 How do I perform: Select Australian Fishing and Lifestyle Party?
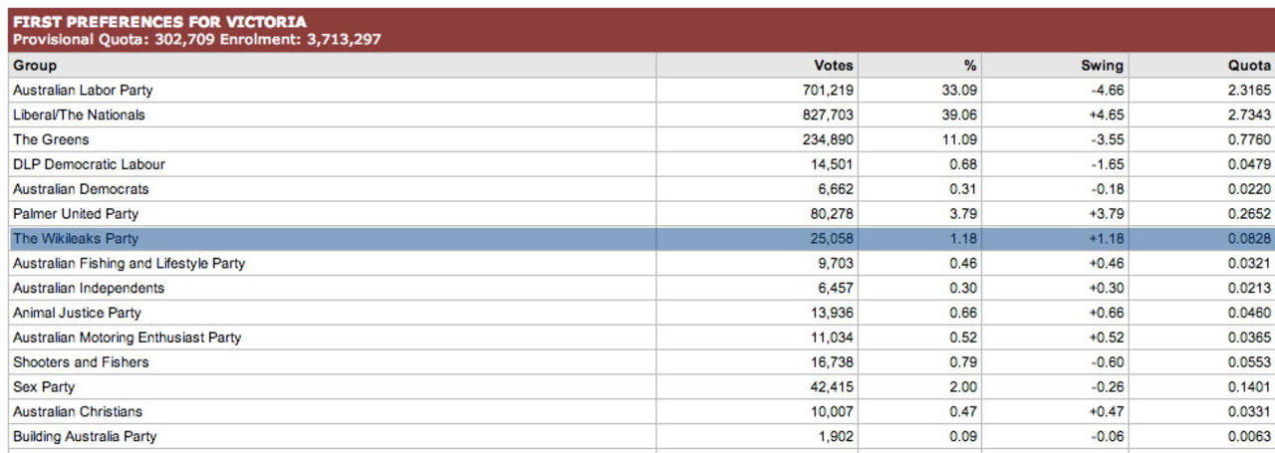pos(128,264)
